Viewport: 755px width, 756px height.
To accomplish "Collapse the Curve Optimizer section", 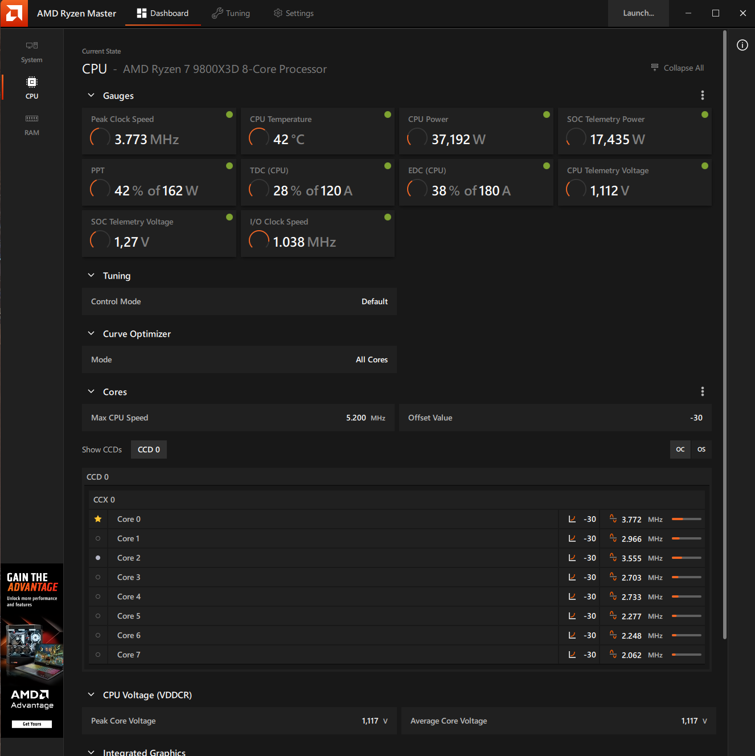I will (x=91, y=333).
